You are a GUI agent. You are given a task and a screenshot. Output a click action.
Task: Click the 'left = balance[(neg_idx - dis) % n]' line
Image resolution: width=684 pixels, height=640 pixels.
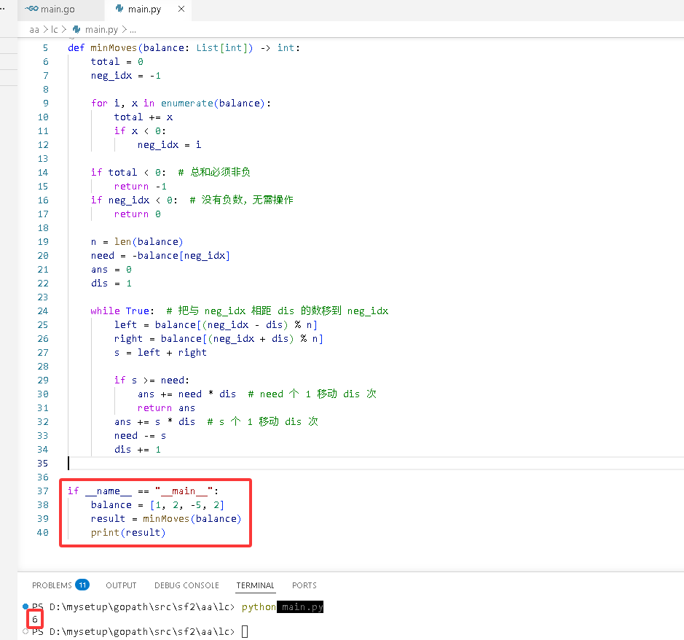pyautogui.click(x=216, y=325)
